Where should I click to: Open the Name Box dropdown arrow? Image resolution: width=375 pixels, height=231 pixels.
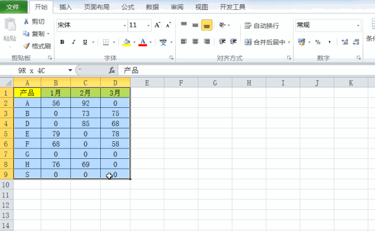(x=70, y=70)
